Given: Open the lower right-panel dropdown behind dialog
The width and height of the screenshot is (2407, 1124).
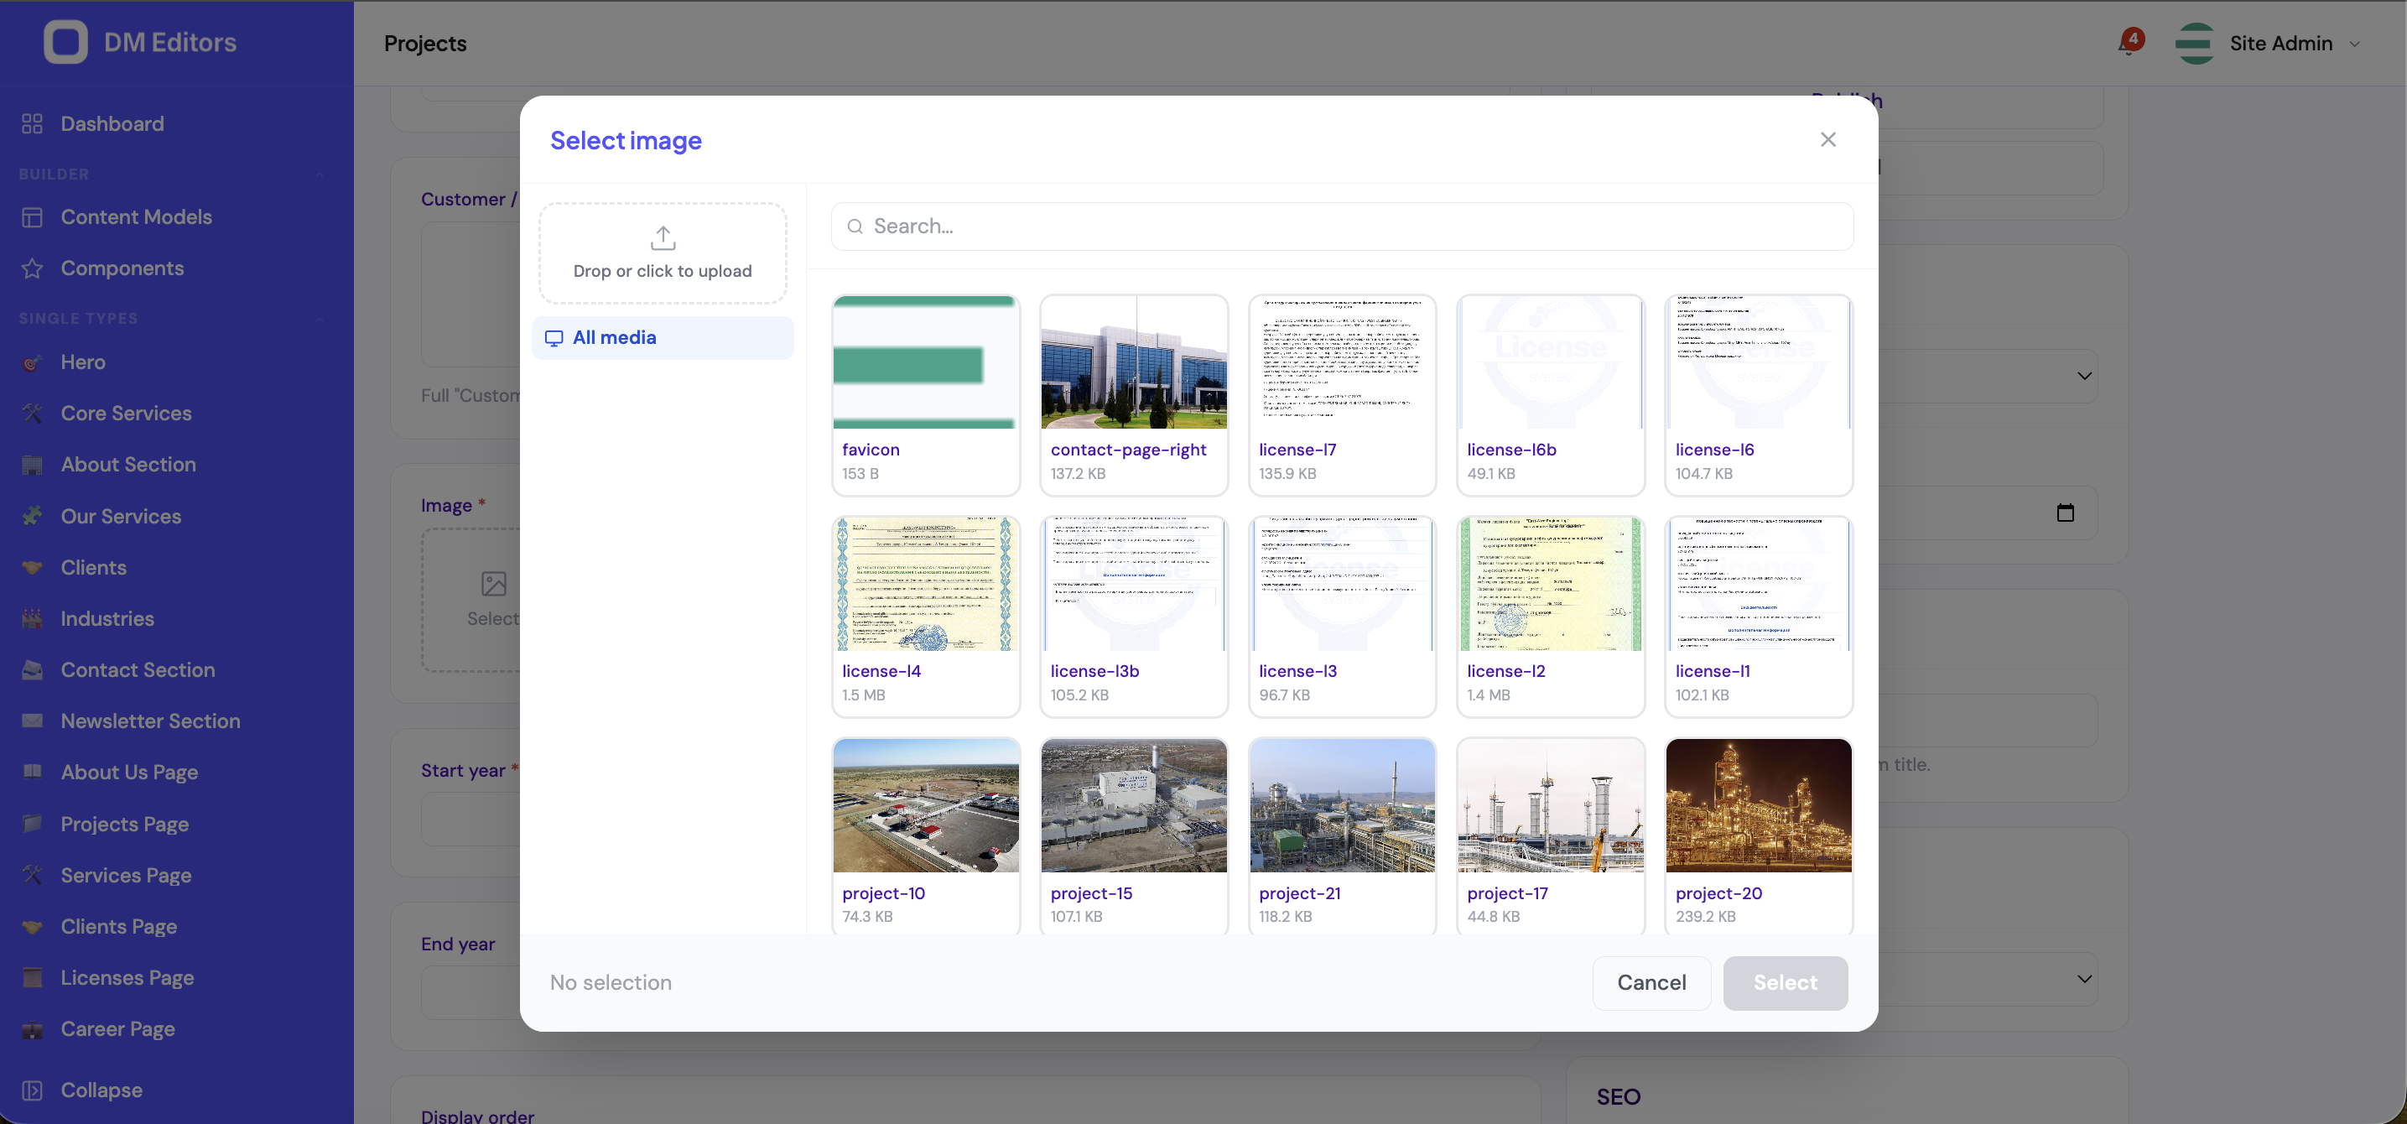Looking at the screenshot, I should click(2084, 979).
